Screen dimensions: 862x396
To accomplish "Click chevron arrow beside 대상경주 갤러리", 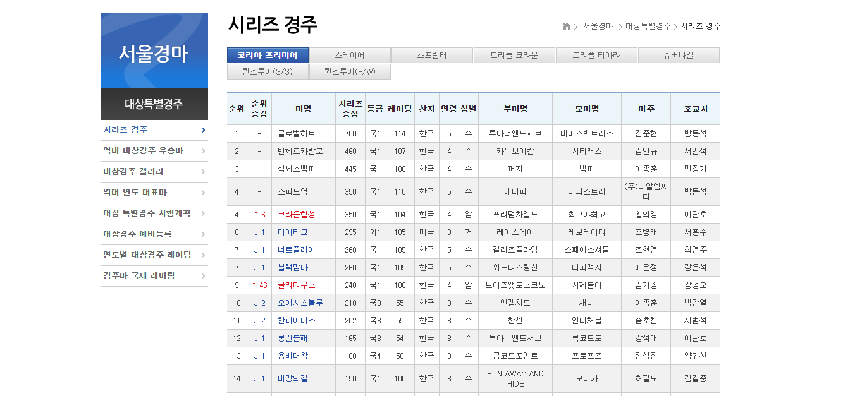I will click(x=203, y=172).
